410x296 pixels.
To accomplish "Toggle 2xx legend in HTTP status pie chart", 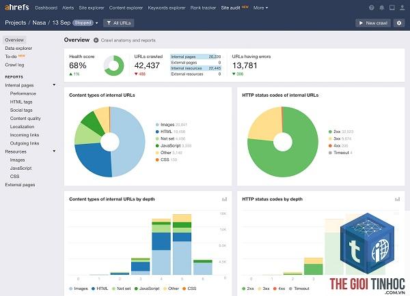I will [341, 132].
